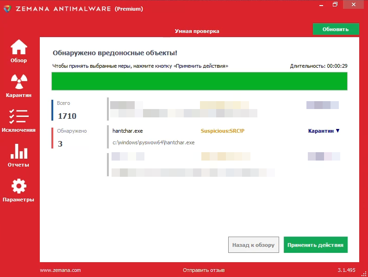
Task: Click the Умная проверка title
Action: click(x=197, y=31)
